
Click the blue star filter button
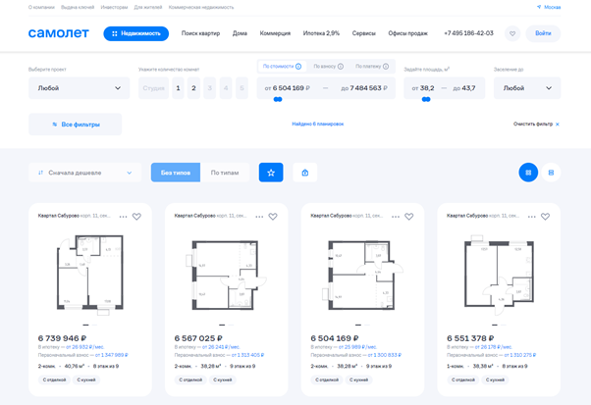pos(271,173)
